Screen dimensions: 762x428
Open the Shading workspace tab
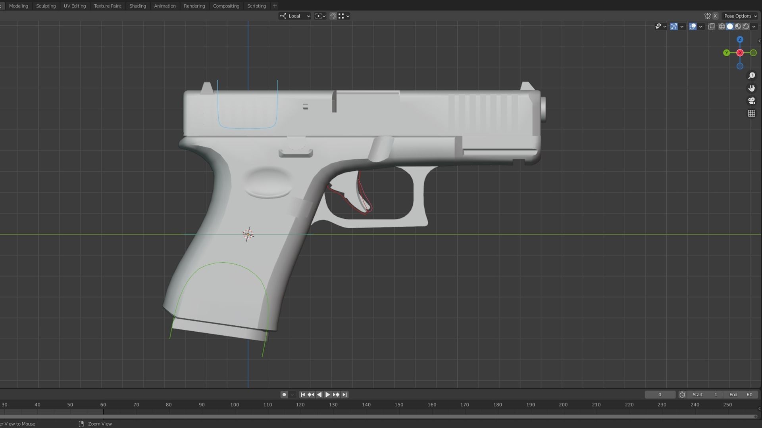(137, 6)
